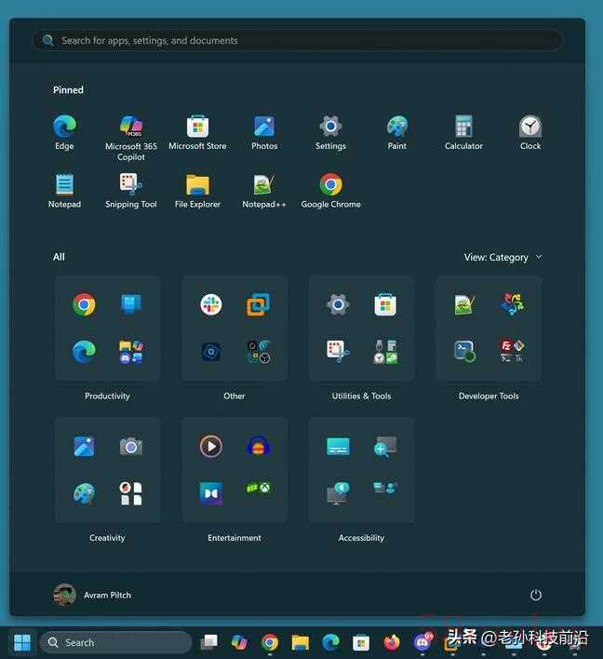Open Settings gear in Utilities & Tools
Viewport: 603px width, 659px height.
point(338,304)
